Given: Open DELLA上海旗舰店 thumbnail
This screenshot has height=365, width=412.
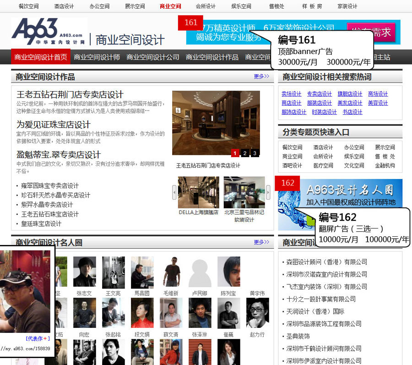Looking at the screenshot, I should pyautogui.click(x=198, y=192).
